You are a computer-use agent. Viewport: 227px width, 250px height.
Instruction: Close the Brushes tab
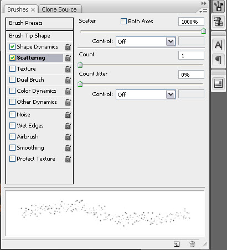click(33, 9)
